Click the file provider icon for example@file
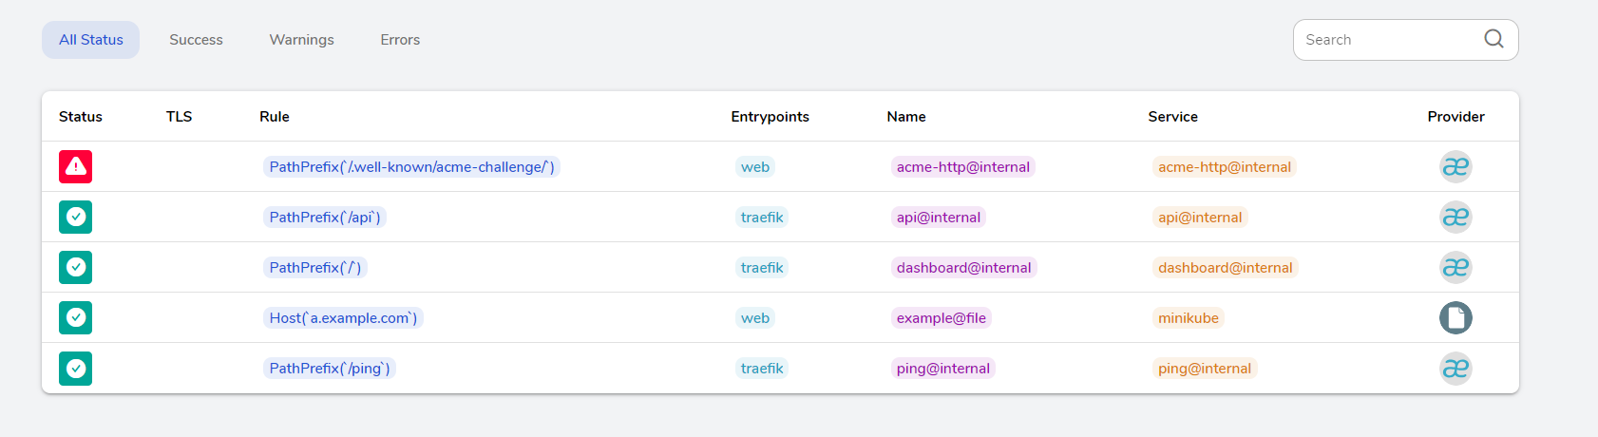Image resolution: width=1598 pixels, height=437 pixels. [x=1455, y=318]
